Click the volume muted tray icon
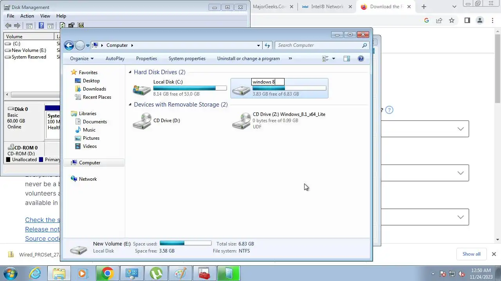 pos(461,274)
